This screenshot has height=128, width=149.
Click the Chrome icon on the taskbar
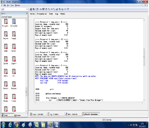(x=17, y=125)
